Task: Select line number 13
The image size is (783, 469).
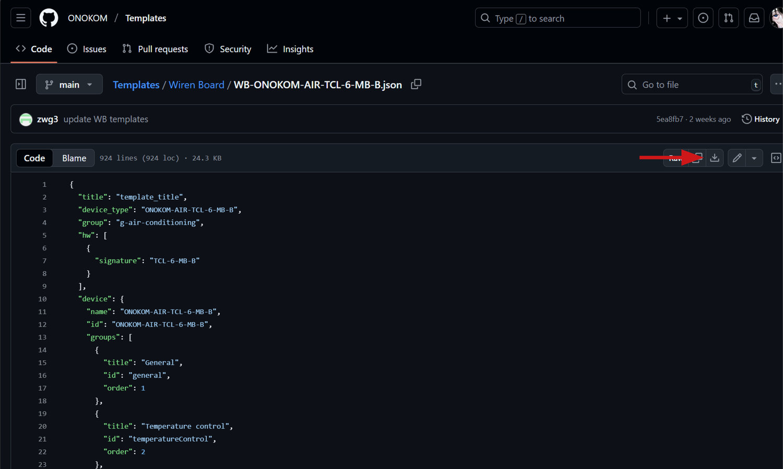Action: pyautogui.click(x=42, y=338)
